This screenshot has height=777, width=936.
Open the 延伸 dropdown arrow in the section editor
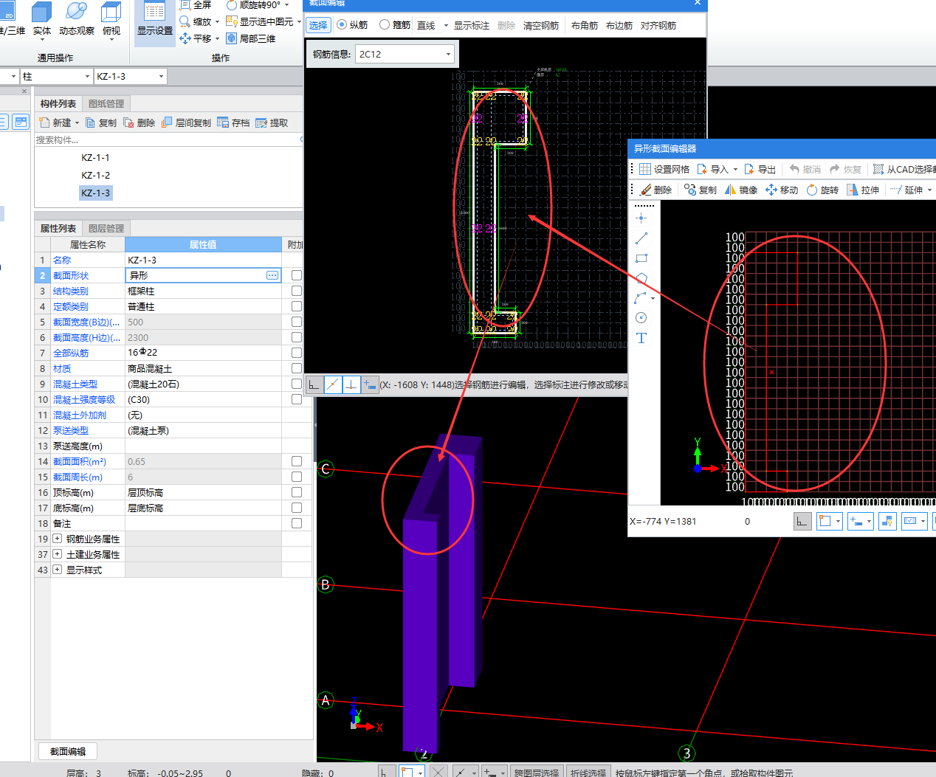point(929,190)
